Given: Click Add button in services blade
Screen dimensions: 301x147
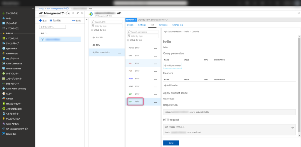Looking at the screenshot, I should pyautogui.click(x=43, y=21).
